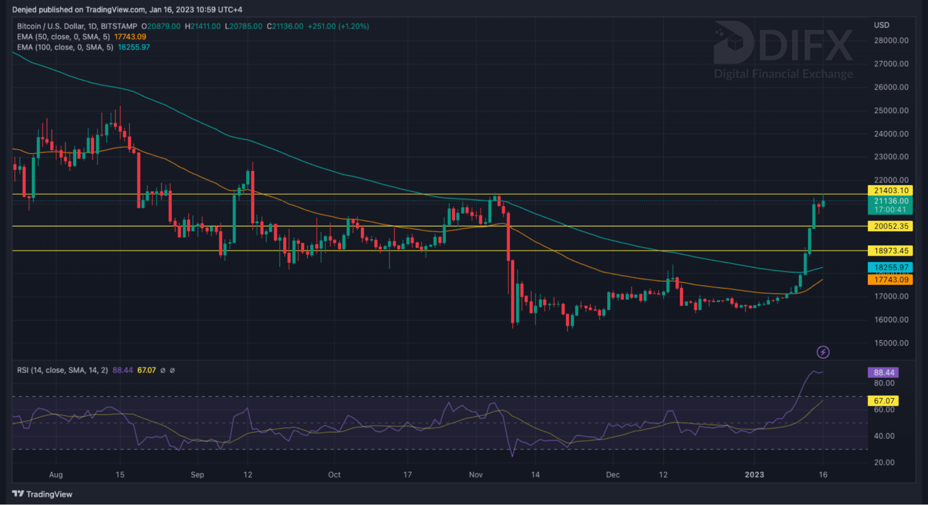Click the 2023 label on time axis
Screen dimensions: 928x505
click(754, 474)
